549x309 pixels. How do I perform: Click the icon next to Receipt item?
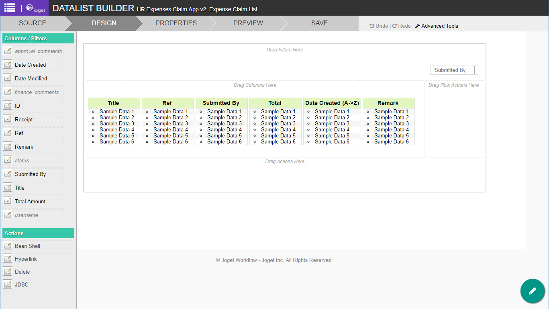pyautogui.click(x=7, y=119)
